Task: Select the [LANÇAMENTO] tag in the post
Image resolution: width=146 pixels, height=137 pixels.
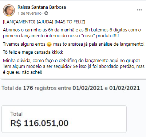Action: [x=19, y=22]
